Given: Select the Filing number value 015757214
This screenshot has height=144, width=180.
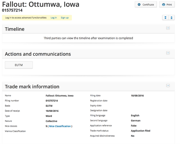Looking at the screenshot, I should click(x=52, y=101).
